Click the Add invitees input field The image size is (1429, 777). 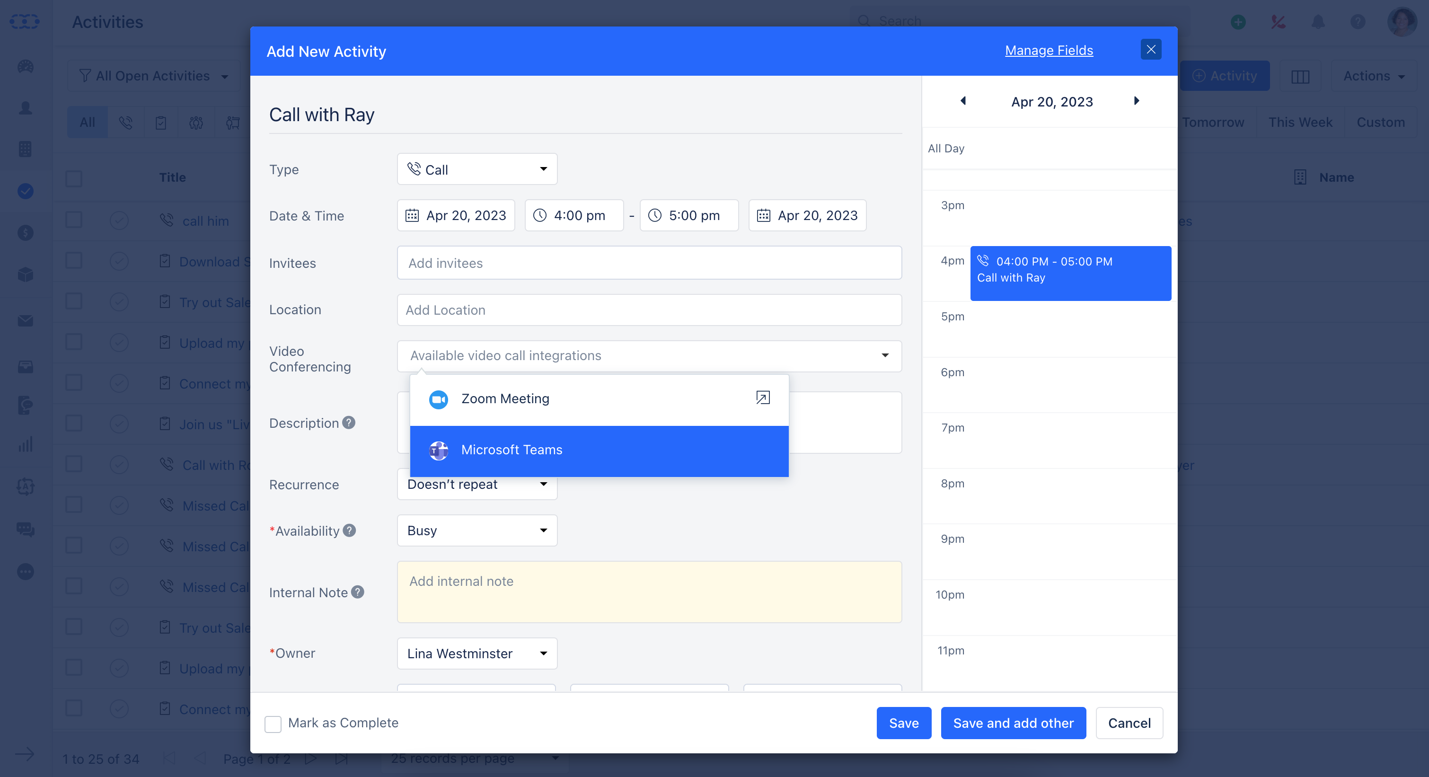point(649,263)
